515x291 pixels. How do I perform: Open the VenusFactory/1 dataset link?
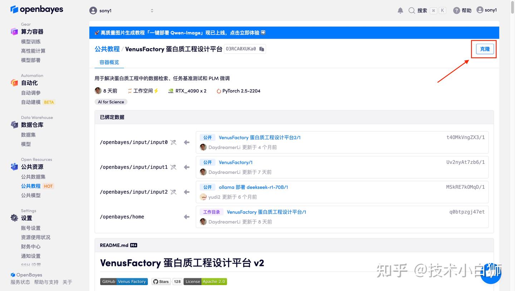coord(236,162)
